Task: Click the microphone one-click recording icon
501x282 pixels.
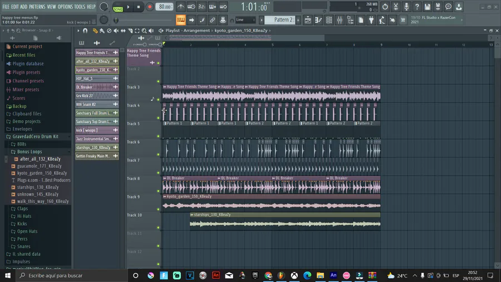Action: click(406, 7)
